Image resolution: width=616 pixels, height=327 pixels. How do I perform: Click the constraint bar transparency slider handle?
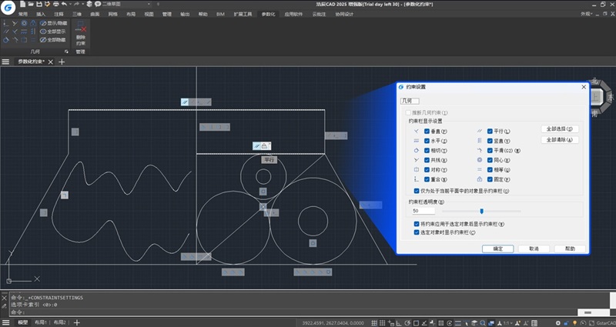coord(482,210)
